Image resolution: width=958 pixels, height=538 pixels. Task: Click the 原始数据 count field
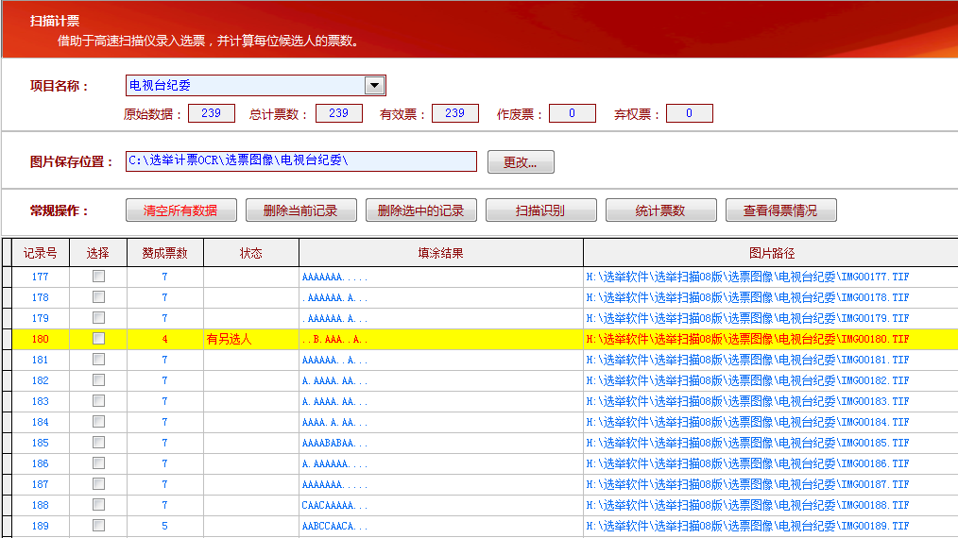211,113
